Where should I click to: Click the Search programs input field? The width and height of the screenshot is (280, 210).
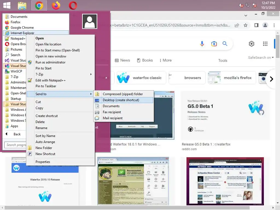(x=15, y=145)
